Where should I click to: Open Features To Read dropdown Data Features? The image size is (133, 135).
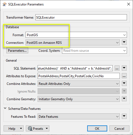point(79,116)
